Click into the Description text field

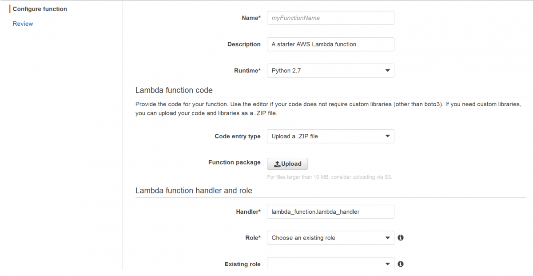coord(330,44)
